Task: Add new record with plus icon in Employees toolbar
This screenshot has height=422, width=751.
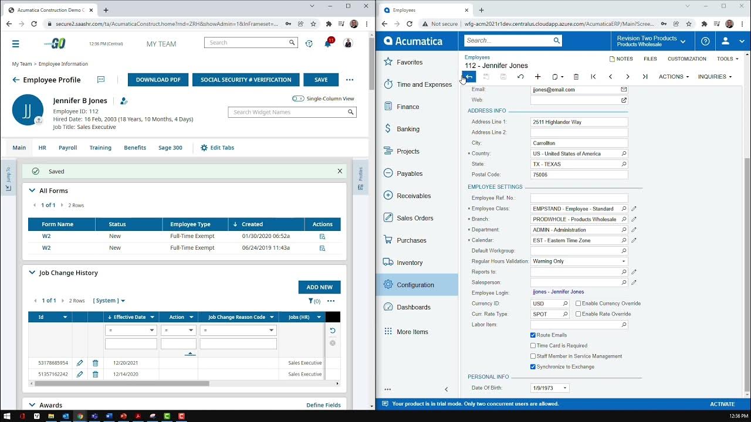Action: [537, 77]
